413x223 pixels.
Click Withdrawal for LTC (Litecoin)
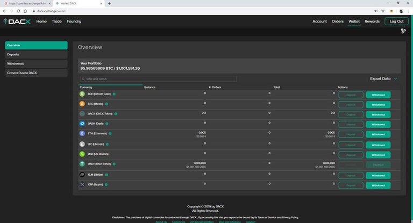tap(378, 145)
